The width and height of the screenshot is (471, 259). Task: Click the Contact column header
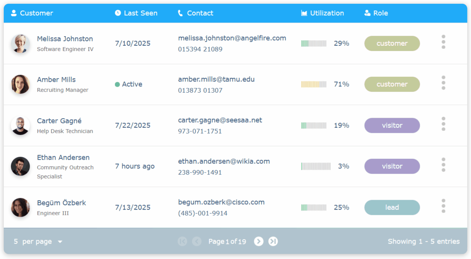pyautogui.click(x=200, y=13)
